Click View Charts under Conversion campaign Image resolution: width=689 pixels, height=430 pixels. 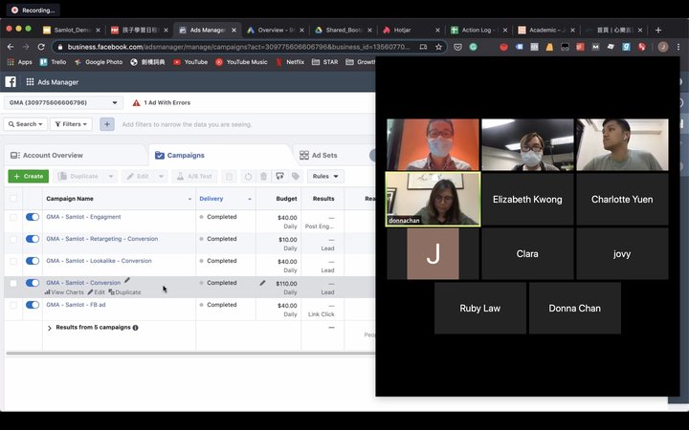(x=64, y=292)
